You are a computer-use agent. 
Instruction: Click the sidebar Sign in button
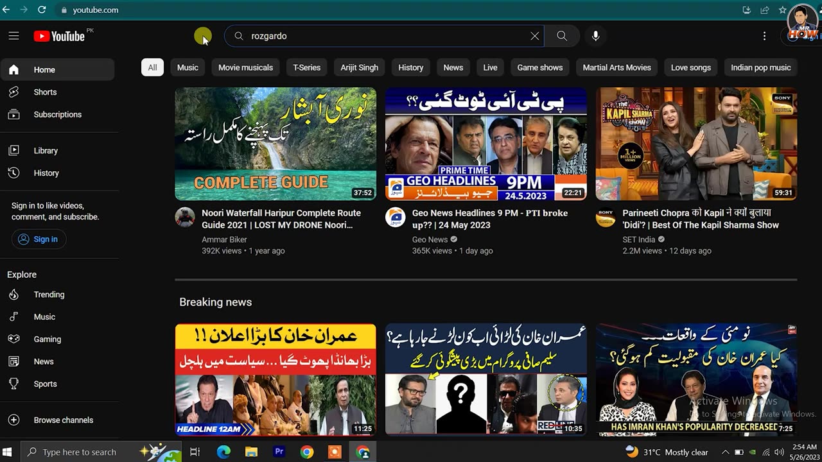coord(39,239)
